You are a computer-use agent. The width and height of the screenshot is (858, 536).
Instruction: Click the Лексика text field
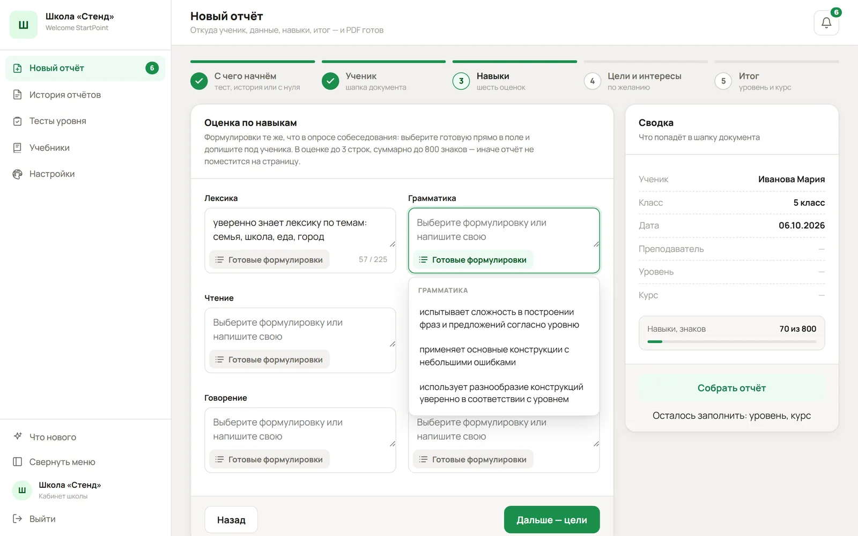(x=300, y=229)
